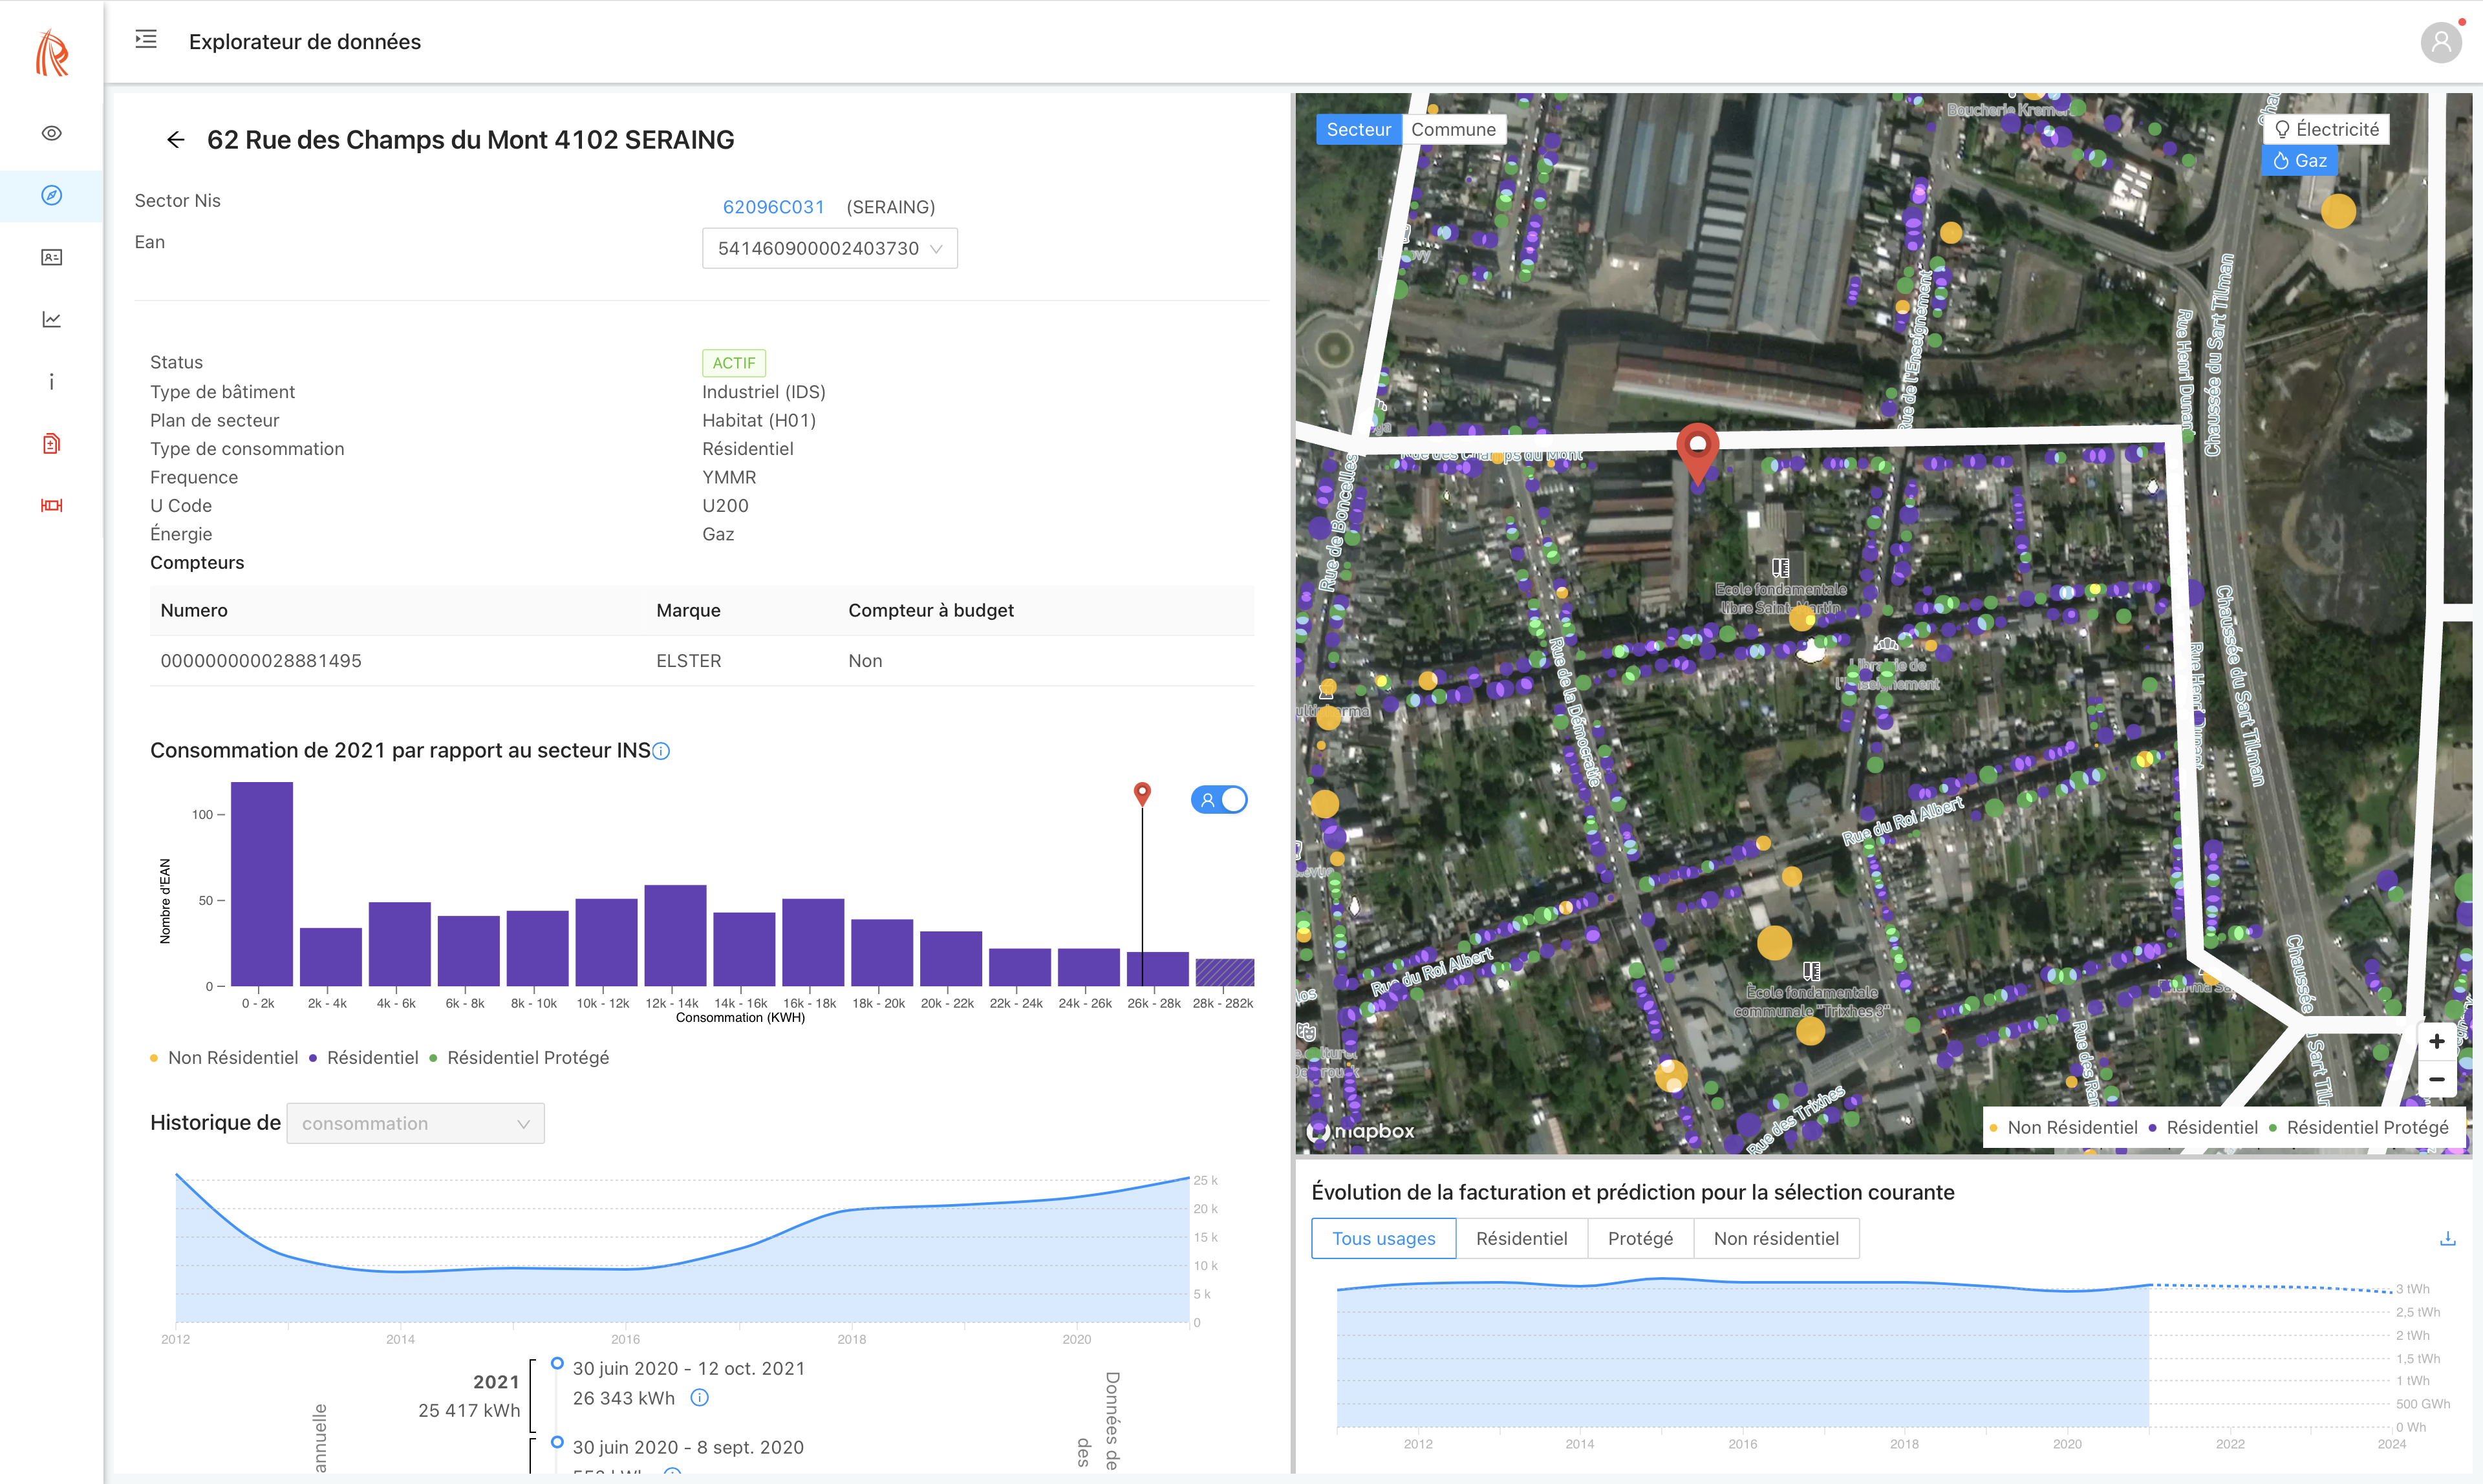
Task: Click meter number 000000000028881495
Action: 261,661
